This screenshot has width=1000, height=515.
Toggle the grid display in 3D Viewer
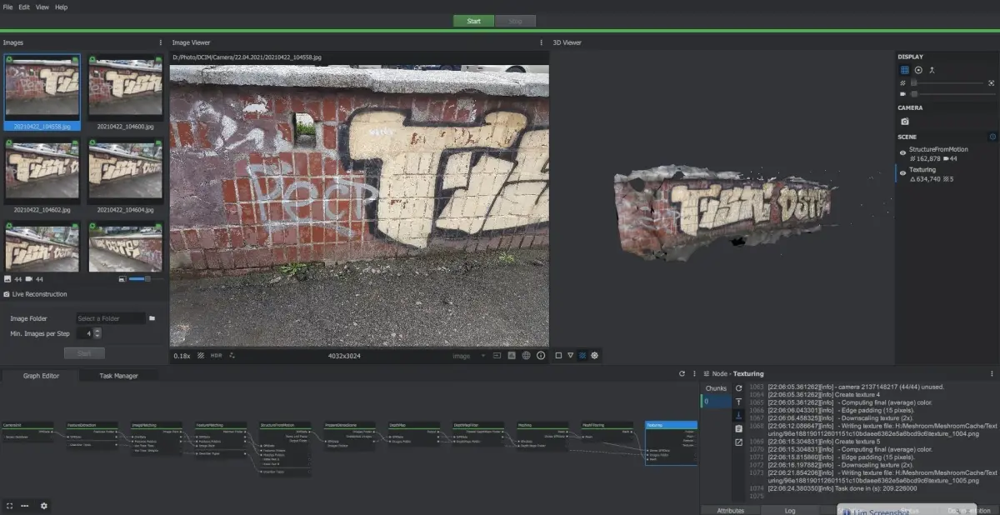click(x=905, y=70)
